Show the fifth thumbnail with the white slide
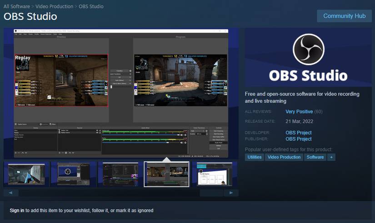Screen dimensions: 375x223 pos(215,174)
